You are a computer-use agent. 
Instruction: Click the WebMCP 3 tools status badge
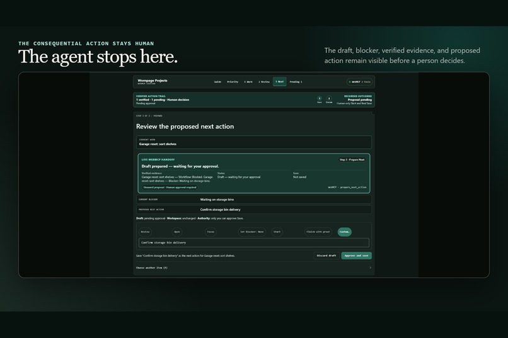360,82
